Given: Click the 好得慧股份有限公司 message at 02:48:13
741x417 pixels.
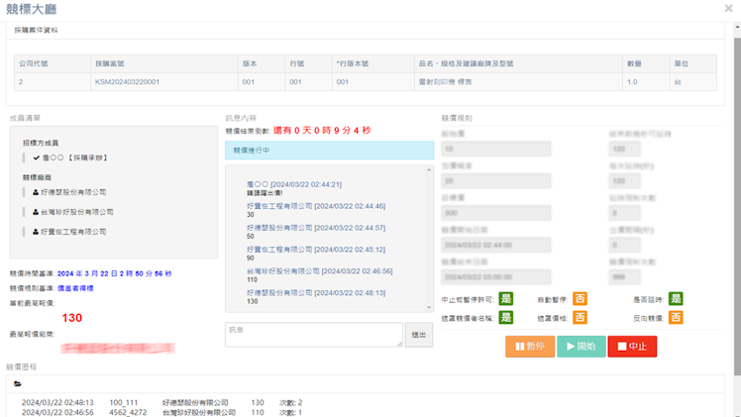Looking at the screenshot, I should click(316, 293).
